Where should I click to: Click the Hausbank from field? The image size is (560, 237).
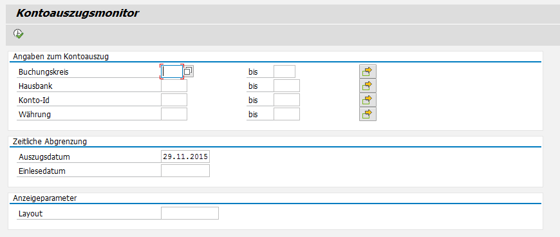174,86
